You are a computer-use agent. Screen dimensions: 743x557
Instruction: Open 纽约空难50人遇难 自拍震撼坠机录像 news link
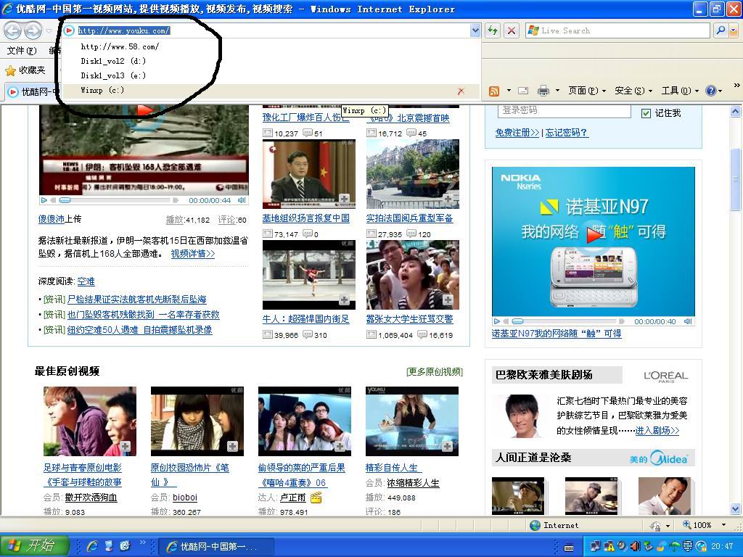coord(140,330)
